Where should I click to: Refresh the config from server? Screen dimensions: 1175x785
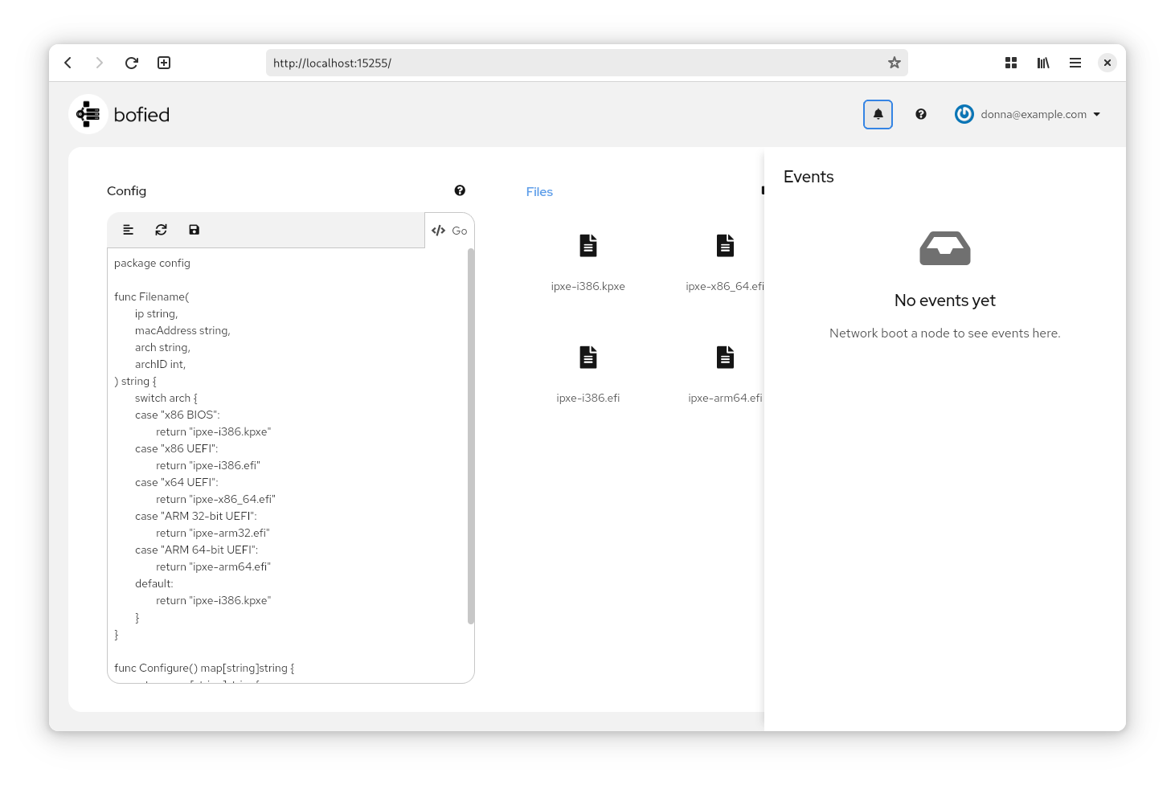tap(161, 230)
